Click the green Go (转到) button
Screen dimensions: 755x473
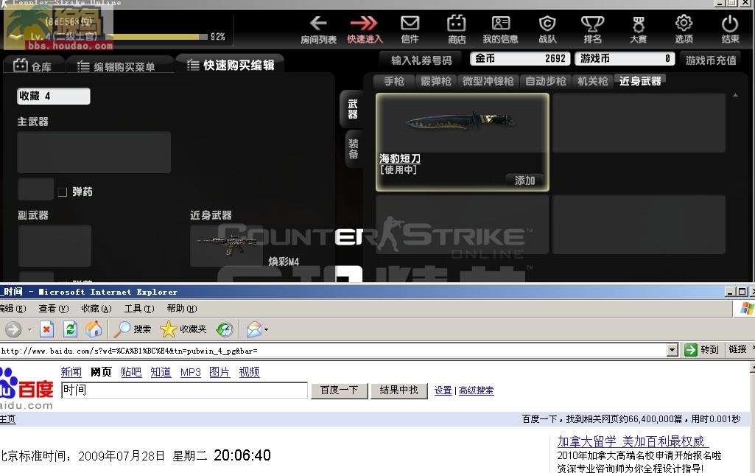point(701,350)
